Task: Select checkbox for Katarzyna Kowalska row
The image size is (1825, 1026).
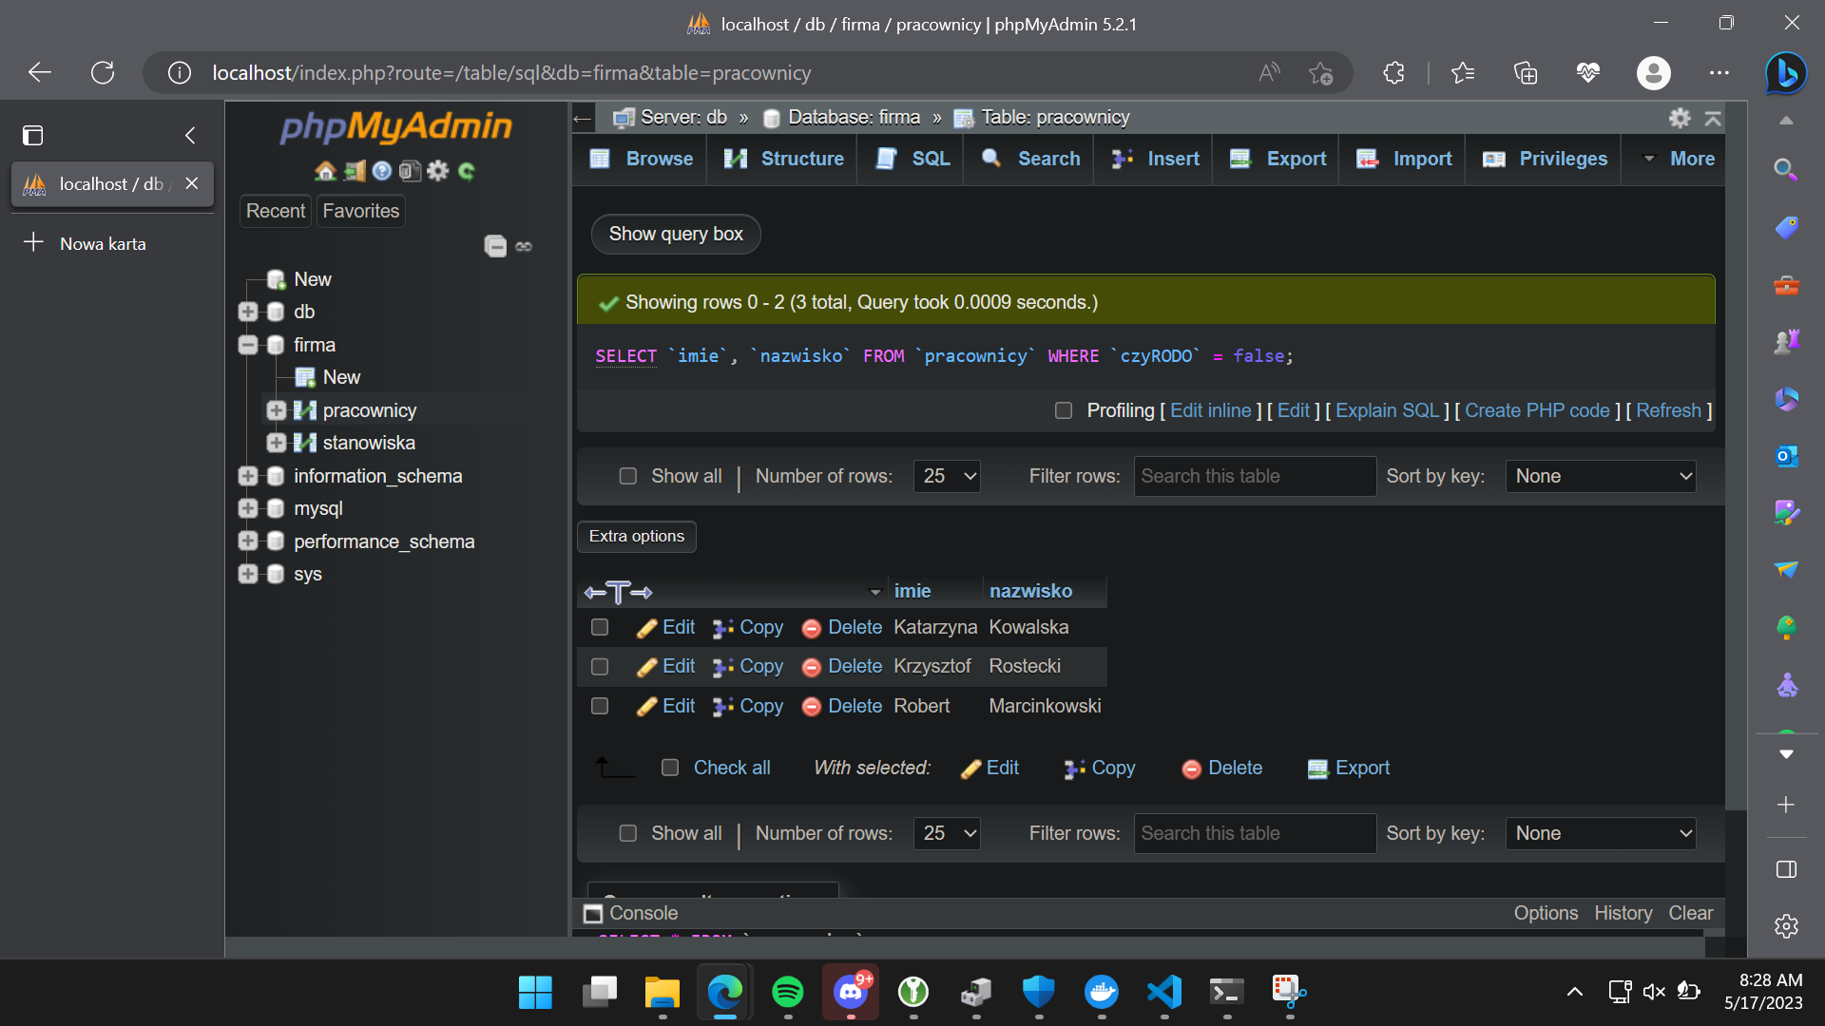Action: [600, 628]
